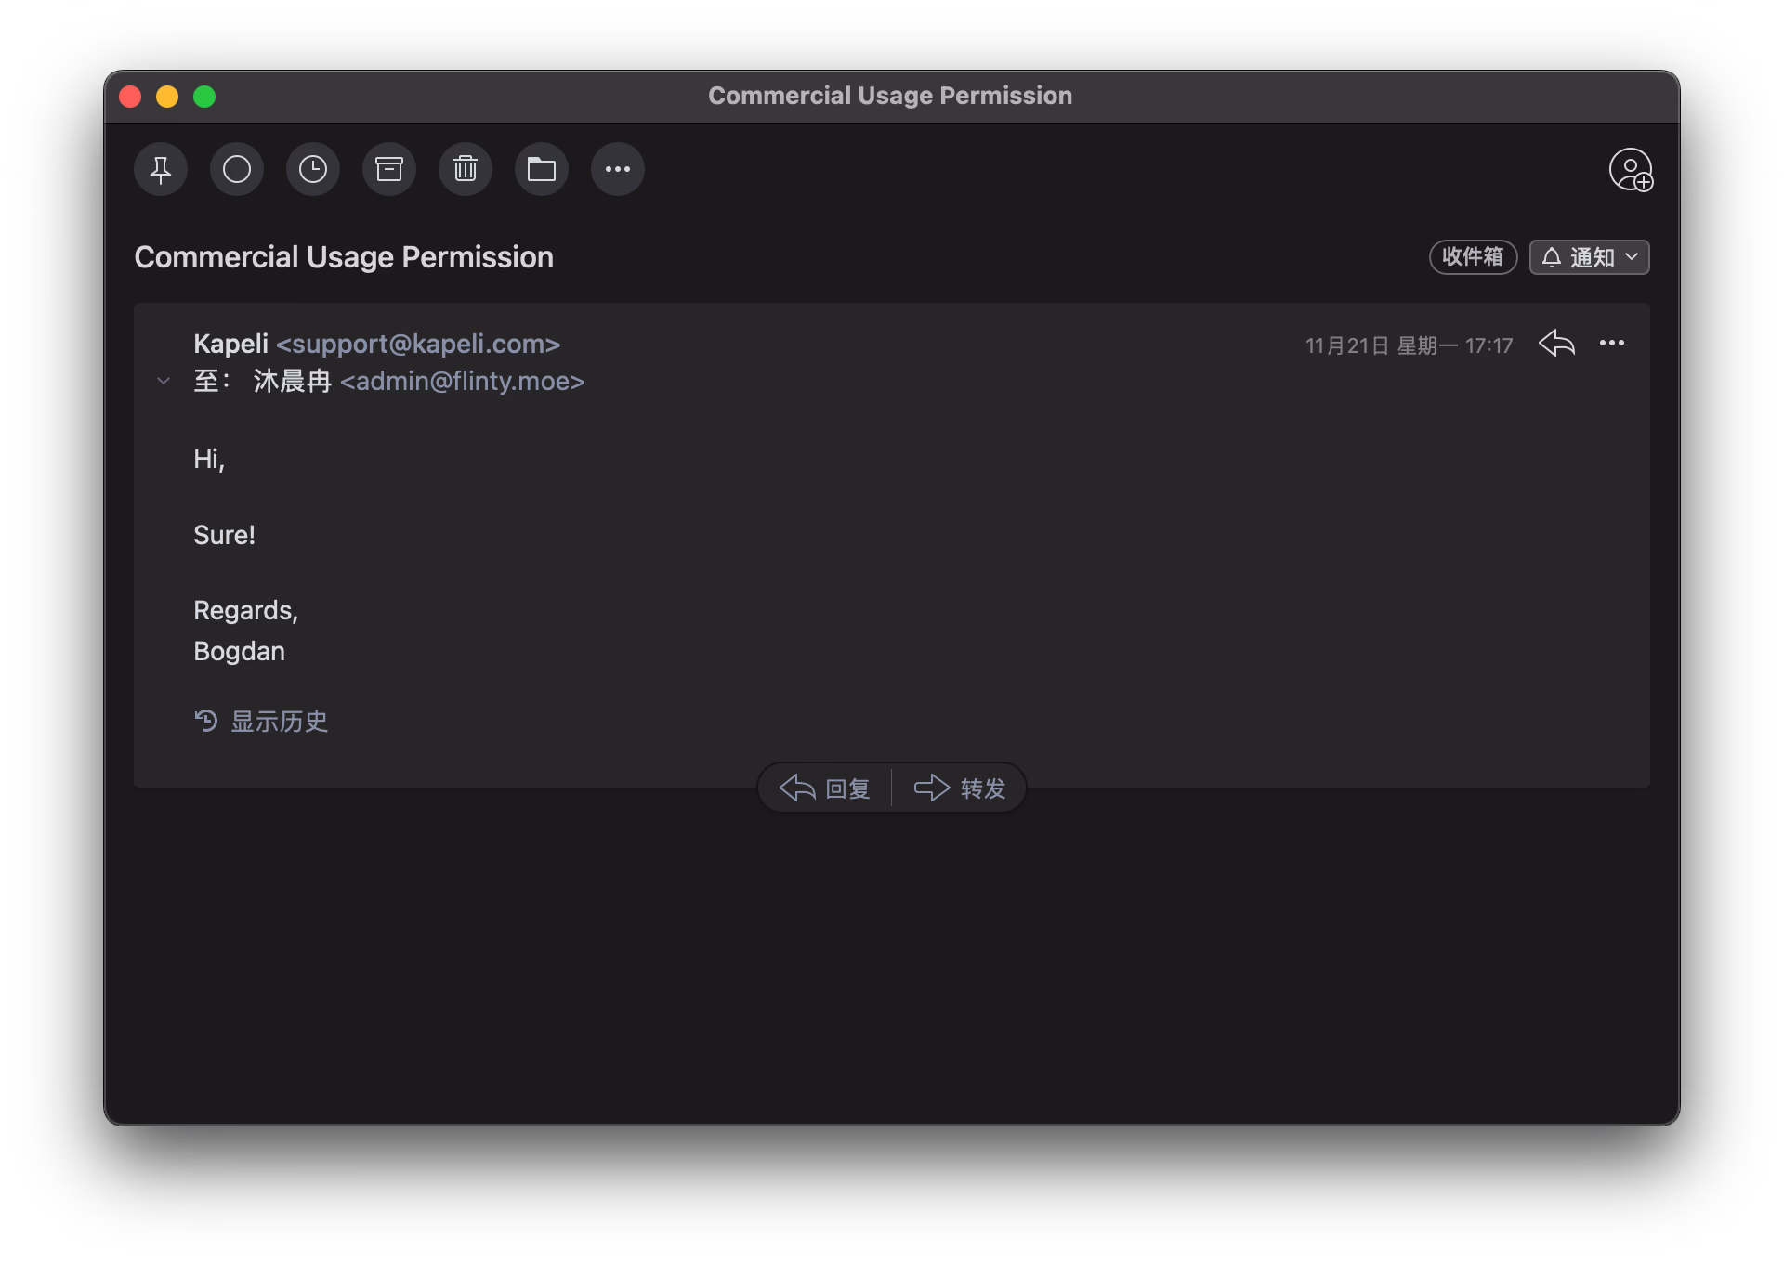Open the message's three-dot menu

(1612, 344)
